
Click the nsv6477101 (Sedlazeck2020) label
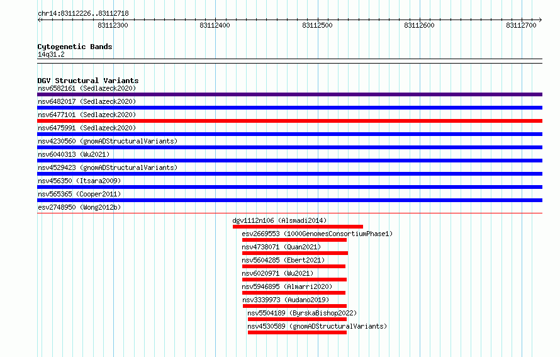coord(87,115)
